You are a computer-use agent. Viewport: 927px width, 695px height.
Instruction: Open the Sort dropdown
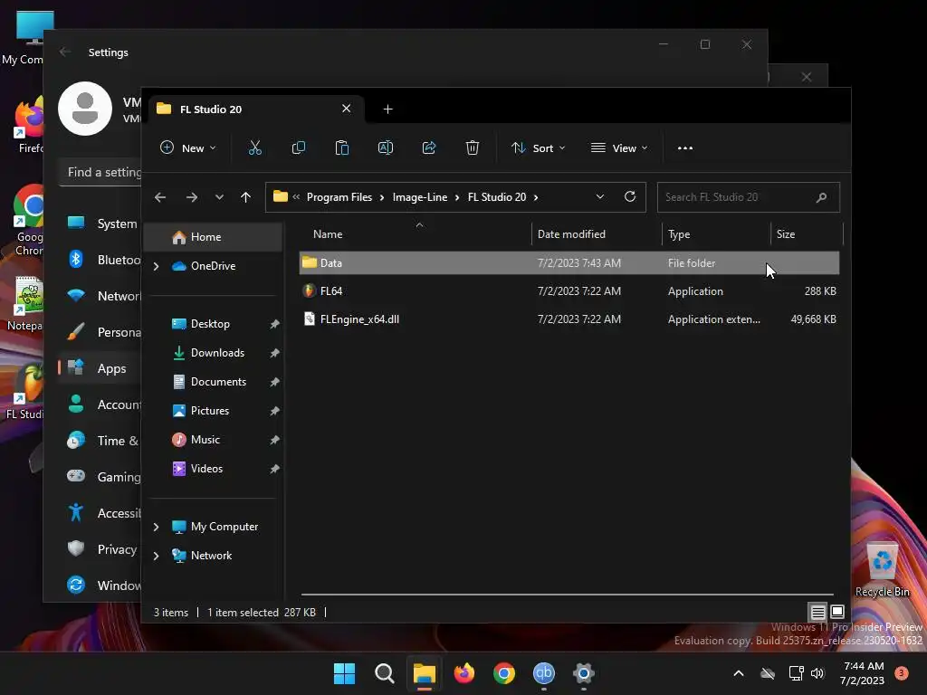(x=538, y=148)
